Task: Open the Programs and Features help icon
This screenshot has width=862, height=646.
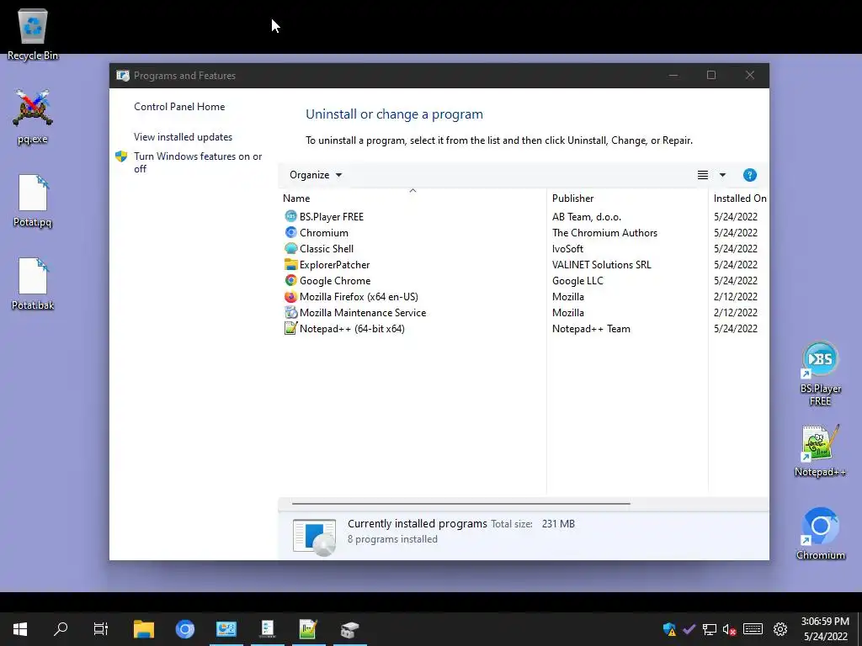Action: pos(749,175)
